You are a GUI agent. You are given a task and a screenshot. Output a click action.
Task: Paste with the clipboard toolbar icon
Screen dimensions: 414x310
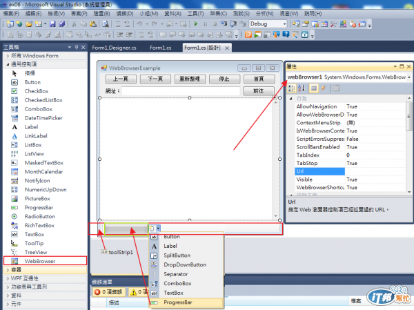point(93,24)
